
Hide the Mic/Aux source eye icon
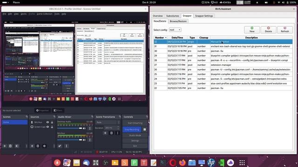pos(47,122)
